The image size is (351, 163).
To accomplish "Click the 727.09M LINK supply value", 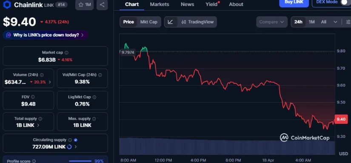I will [x=49, y=147].
